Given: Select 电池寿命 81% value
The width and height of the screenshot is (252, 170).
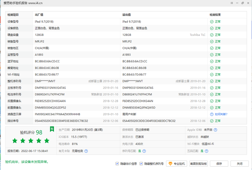Looking at the screenshot, I should [75, 144].
